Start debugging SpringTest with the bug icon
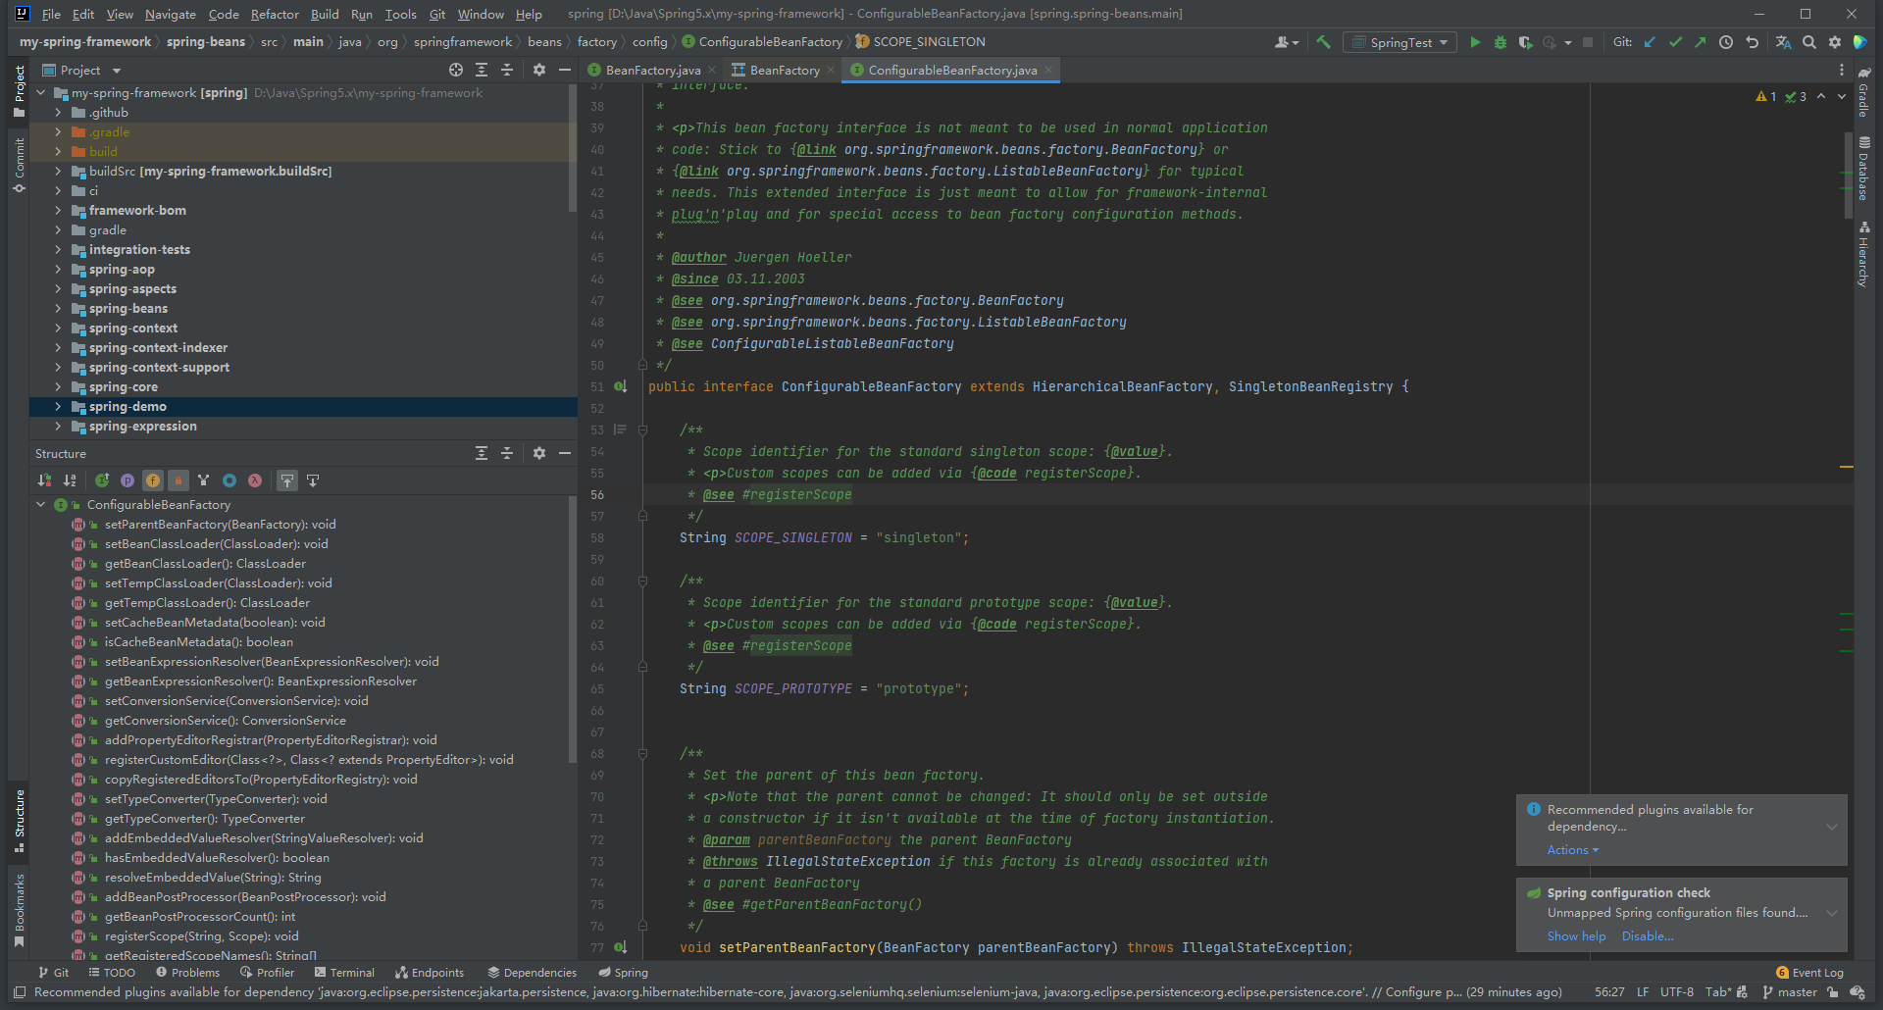Viewport: 1883px width, 1010px height. point(1501,42)
